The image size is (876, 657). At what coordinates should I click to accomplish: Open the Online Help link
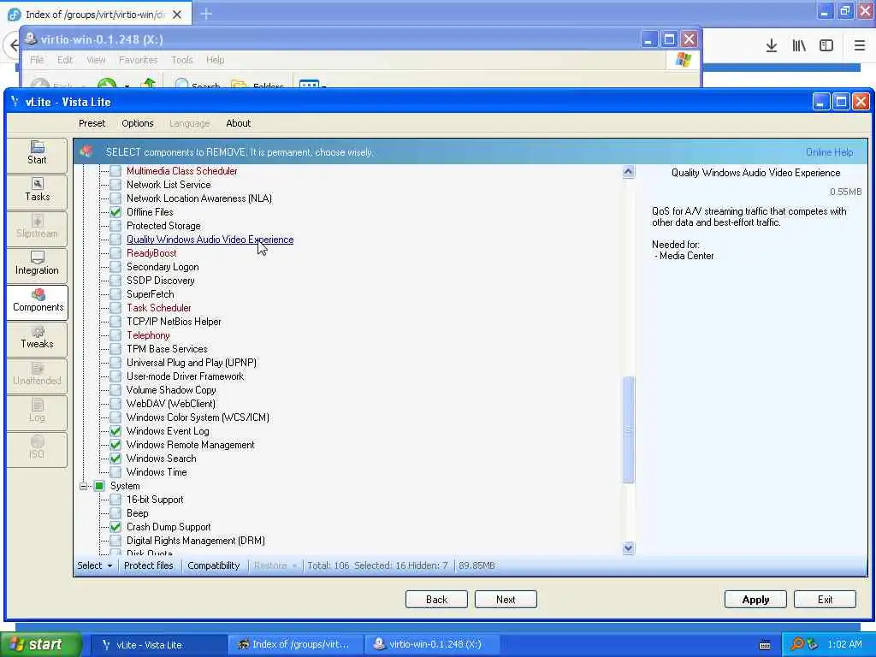(828, 152)
